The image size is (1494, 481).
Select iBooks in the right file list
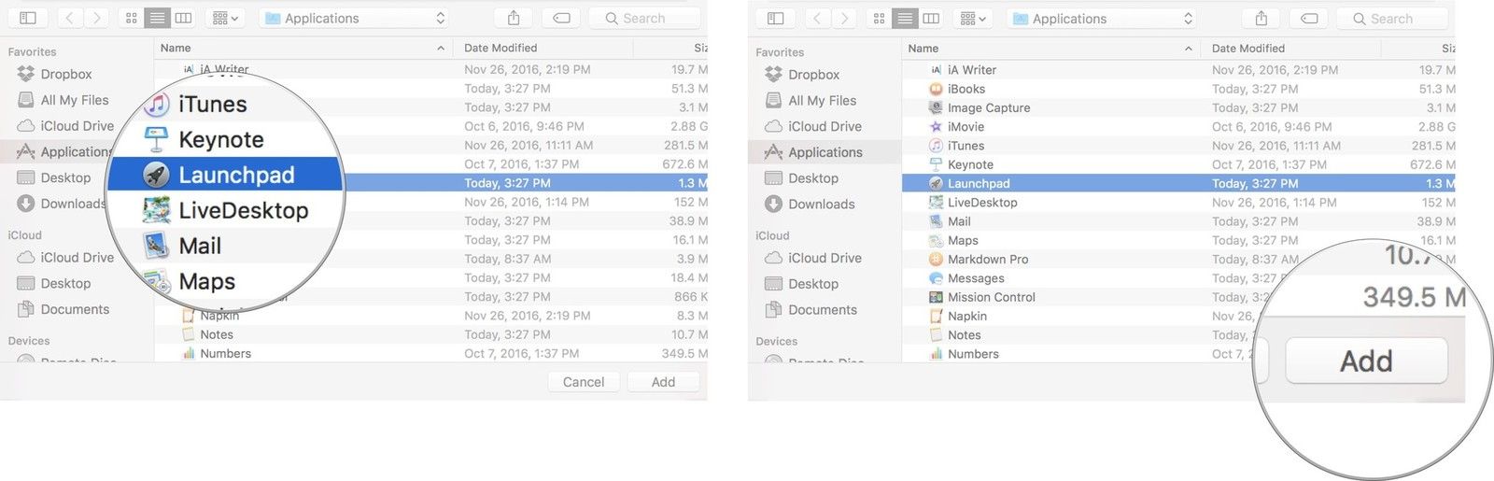click(965, 89)
